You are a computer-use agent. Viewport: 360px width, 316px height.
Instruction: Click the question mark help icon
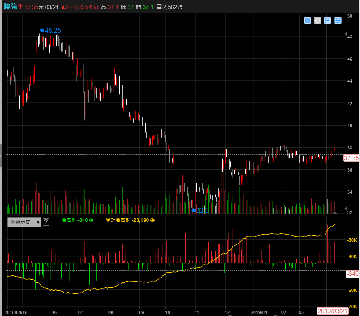[46, 222]
